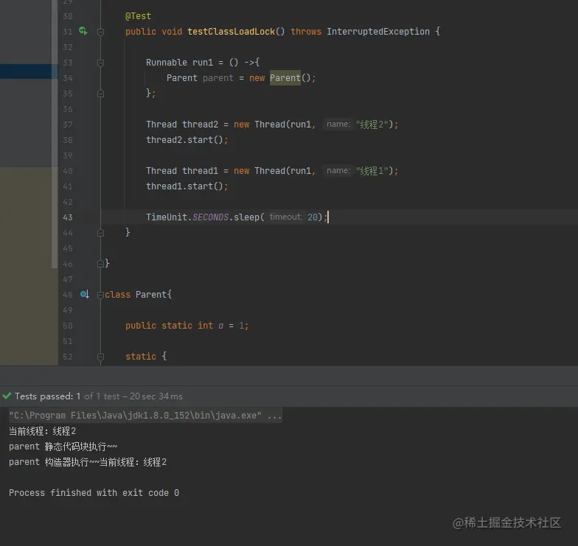The width and height of the screenshot is (578, 546).
Task: Collapse the run1 lambda at line 33
Action: pyautogui.click(x=100, y=63)
